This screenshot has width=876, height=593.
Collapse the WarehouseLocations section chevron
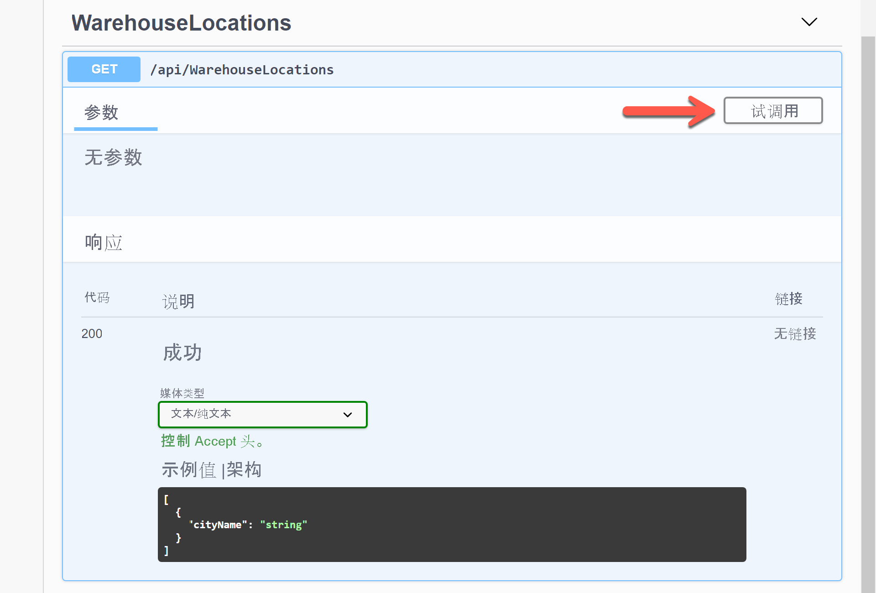coord(809,22)
